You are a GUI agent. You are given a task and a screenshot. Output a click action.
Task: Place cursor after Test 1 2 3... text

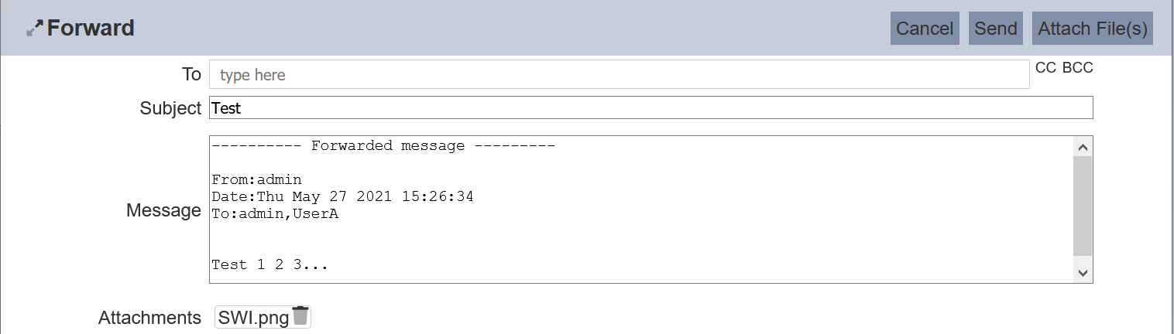pos(330,265)
